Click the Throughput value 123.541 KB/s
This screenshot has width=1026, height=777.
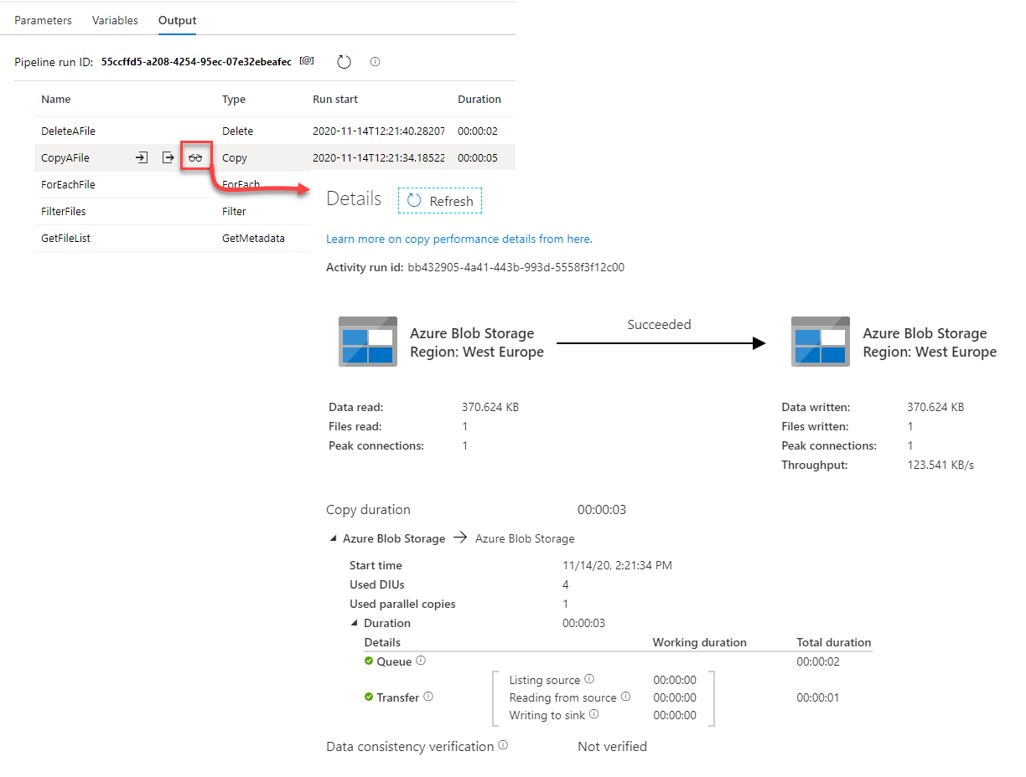point(940,465)
